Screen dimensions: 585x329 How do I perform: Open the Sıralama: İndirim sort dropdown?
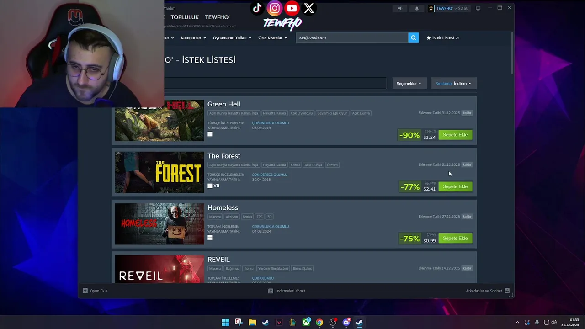(x=454, y=83)
